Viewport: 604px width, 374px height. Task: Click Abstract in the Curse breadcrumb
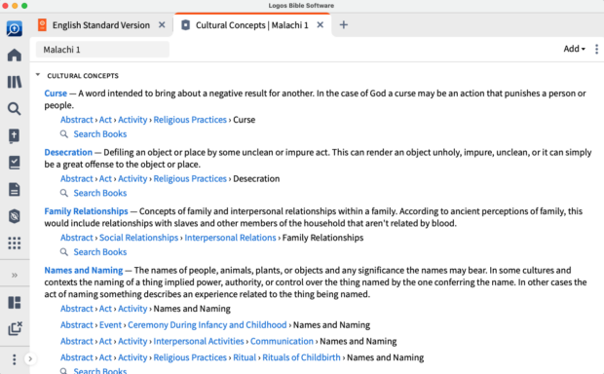click(x=77, y=120)
